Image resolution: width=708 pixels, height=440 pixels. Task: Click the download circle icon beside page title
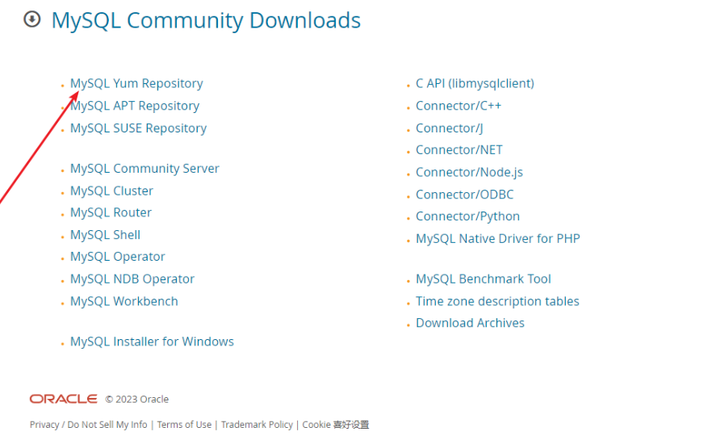[x=32, y=19]
